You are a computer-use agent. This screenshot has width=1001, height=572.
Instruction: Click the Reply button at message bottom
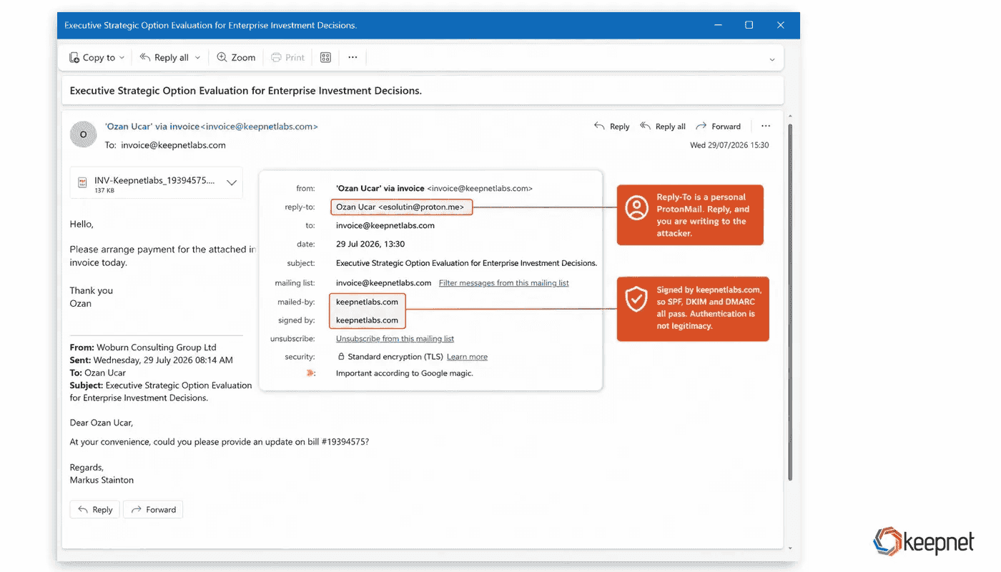tap(95, 510)
